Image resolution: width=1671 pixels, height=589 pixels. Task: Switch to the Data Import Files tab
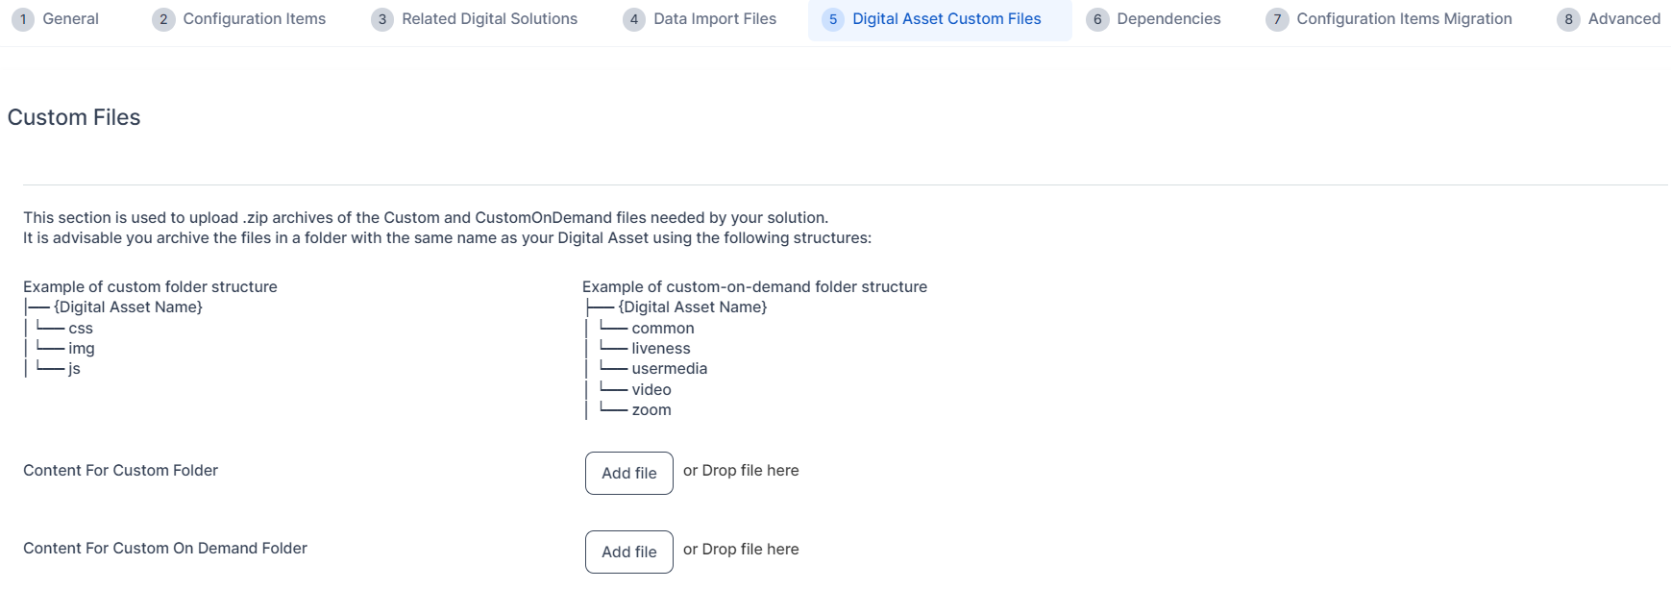click(714, 19)
